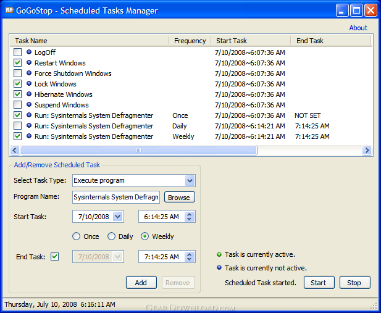Click the Start button

pos(319,283)
